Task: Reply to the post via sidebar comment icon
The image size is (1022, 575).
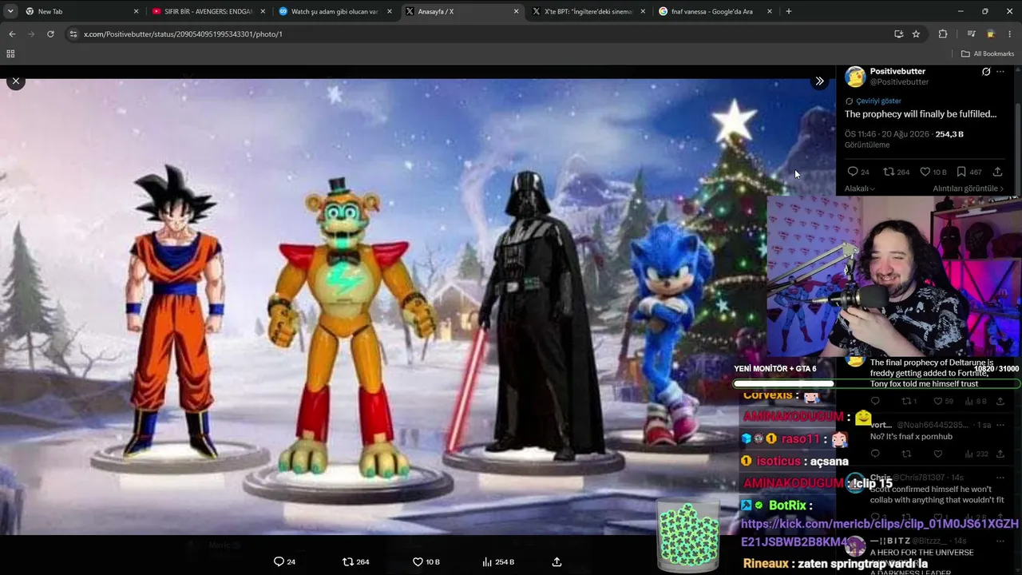Action: [x=853, y=172]
